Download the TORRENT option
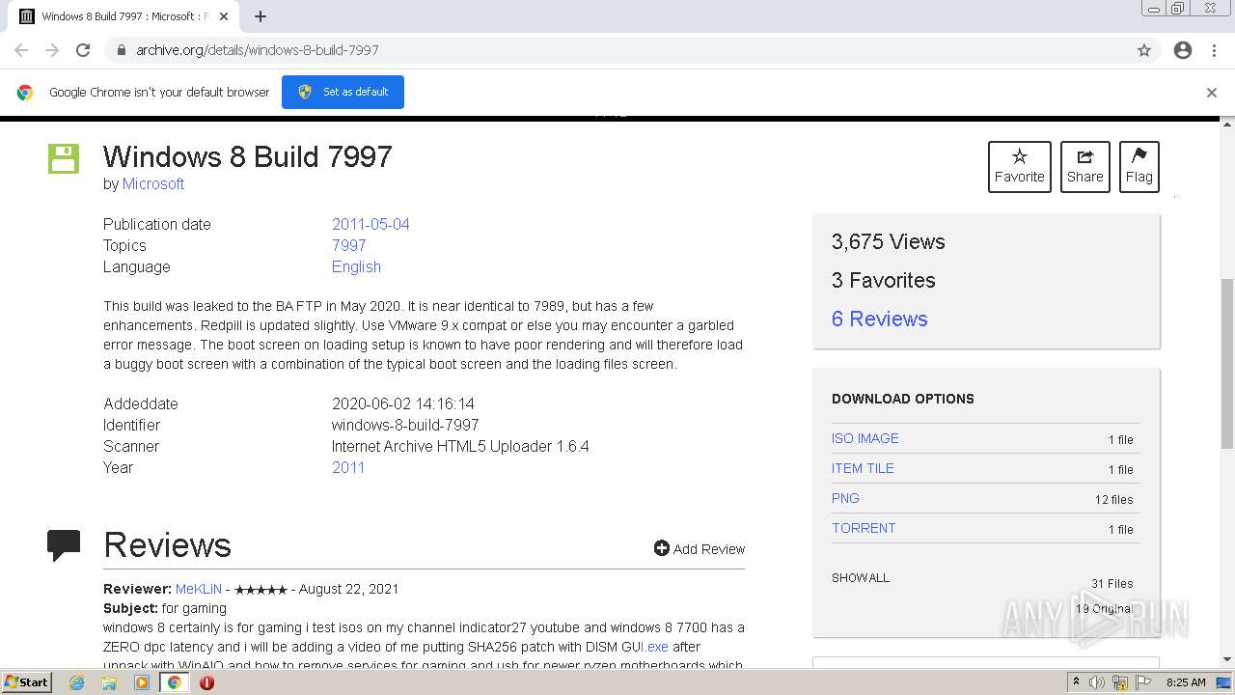Screen dimensions: 1235x695 tap(864, 528)
